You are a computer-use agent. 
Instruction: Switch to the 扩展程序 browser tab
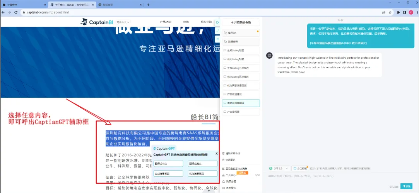click(23, 5)
